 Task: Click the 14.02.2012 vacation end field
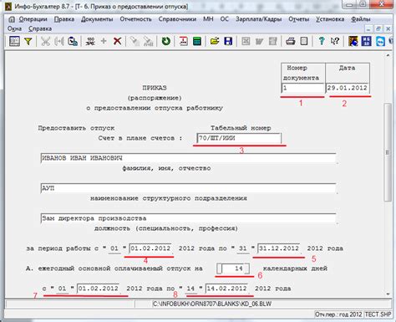click(x=226, y=289)
